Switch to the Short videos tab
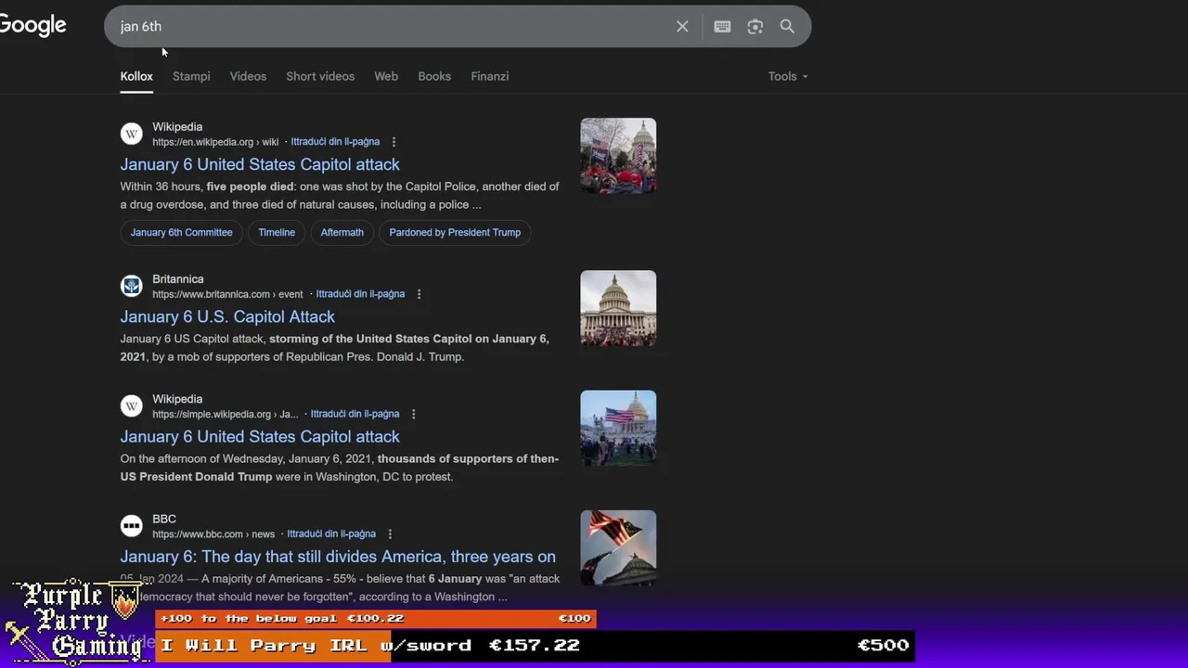 tap(320, 76)
